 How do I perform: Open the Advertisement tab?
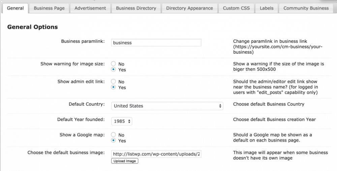(x=90, y=8)
